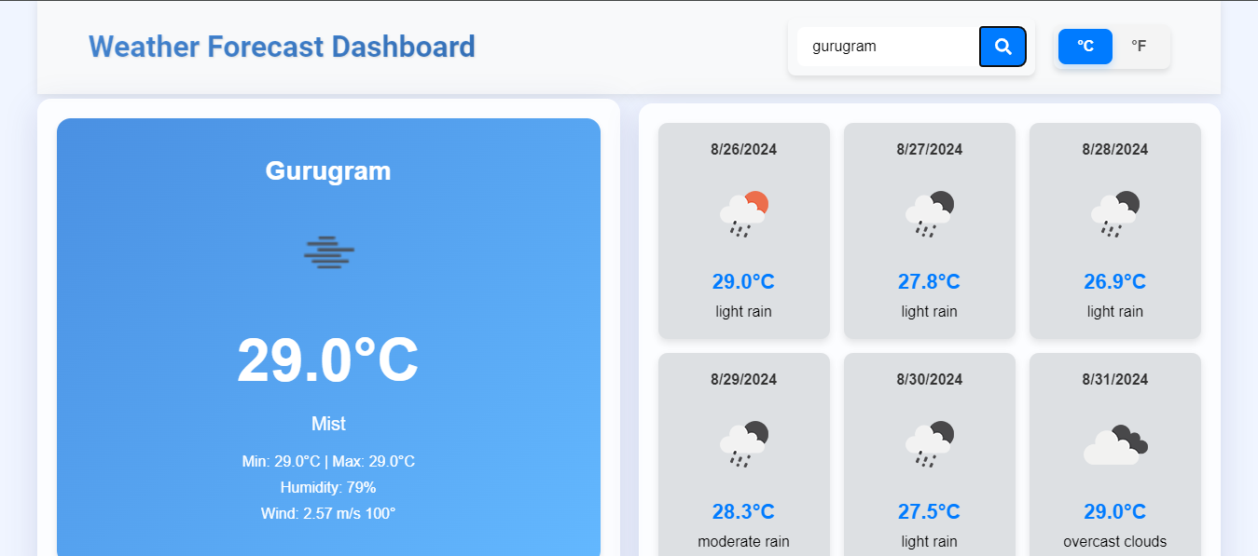
Task: Click the rain-with-sun icon for 8/26/2024
Action: (743, 214)
